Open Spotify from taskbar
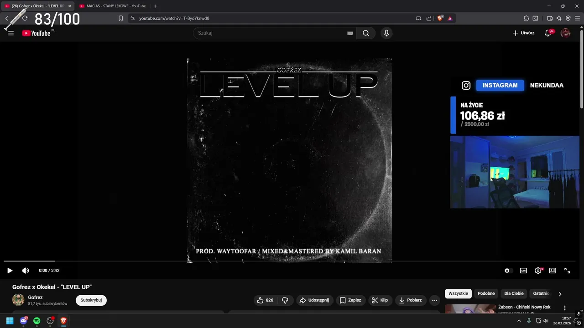This screenshot has width=584, height=328. click(x=37, y=321)
